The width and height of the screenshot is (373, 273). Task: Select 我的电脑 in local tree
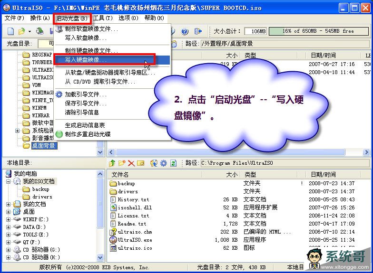coord(21,174)
